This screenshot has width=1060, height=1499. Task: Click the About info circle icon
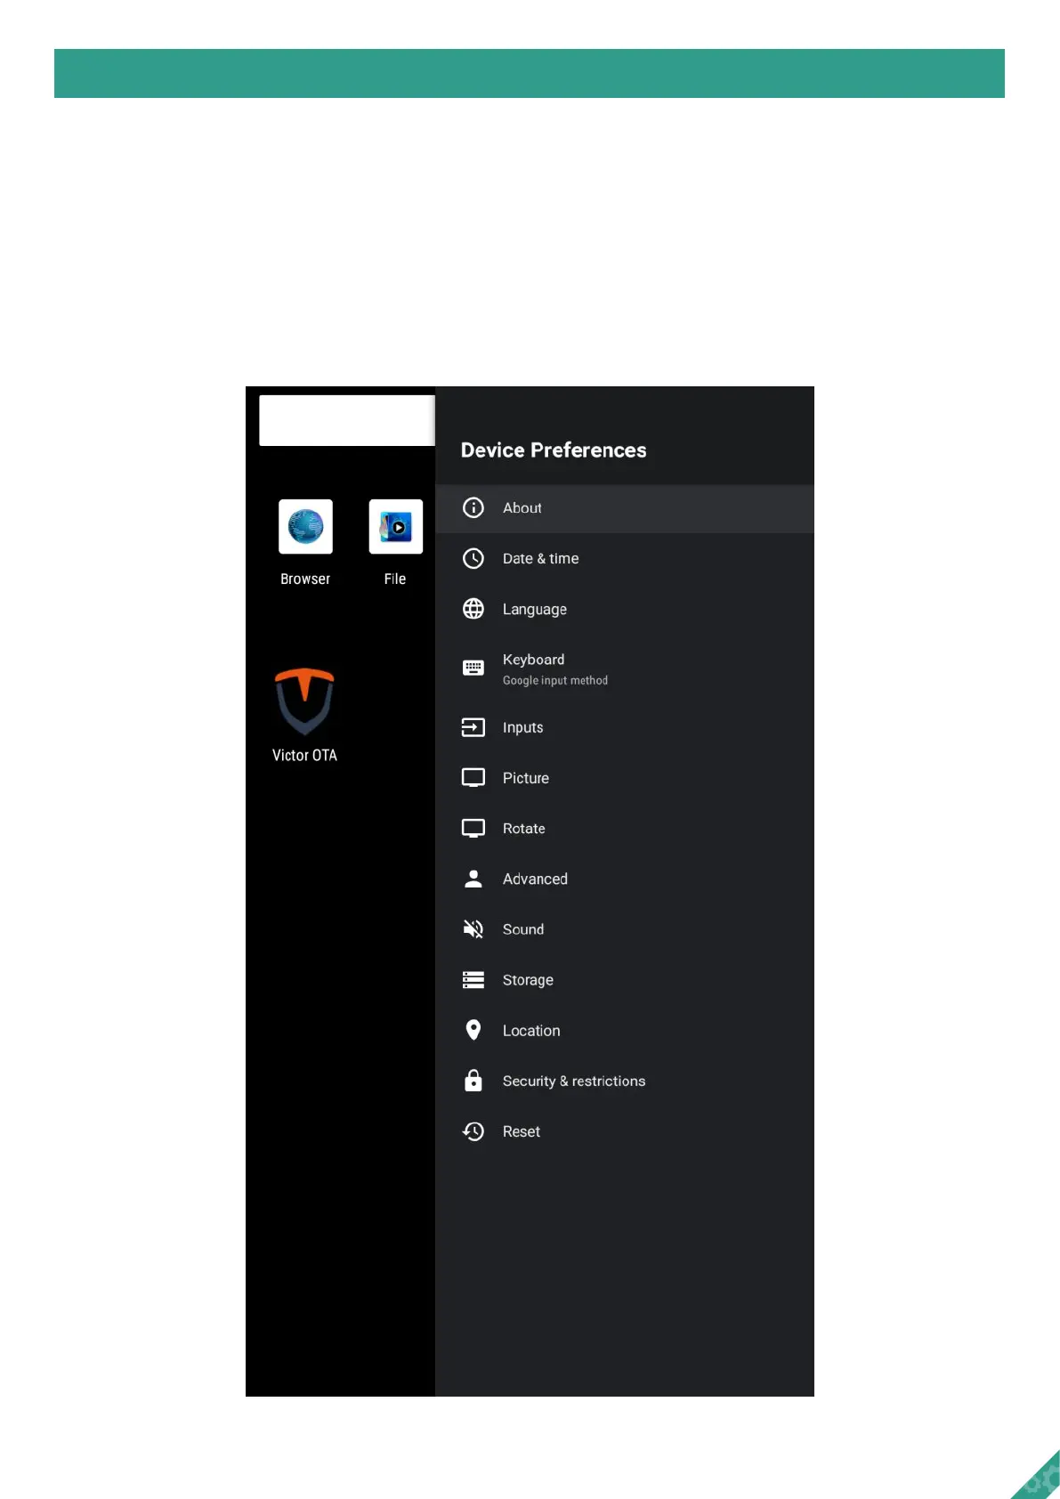473,507
